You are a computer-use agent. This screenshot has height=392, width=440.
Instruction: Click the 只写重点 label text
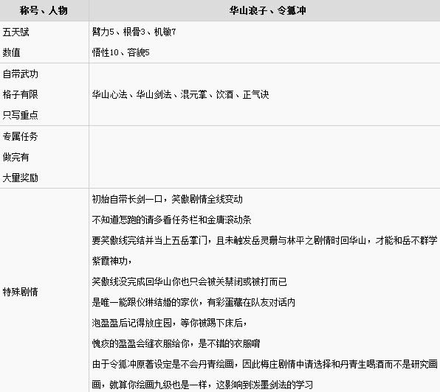20,115
